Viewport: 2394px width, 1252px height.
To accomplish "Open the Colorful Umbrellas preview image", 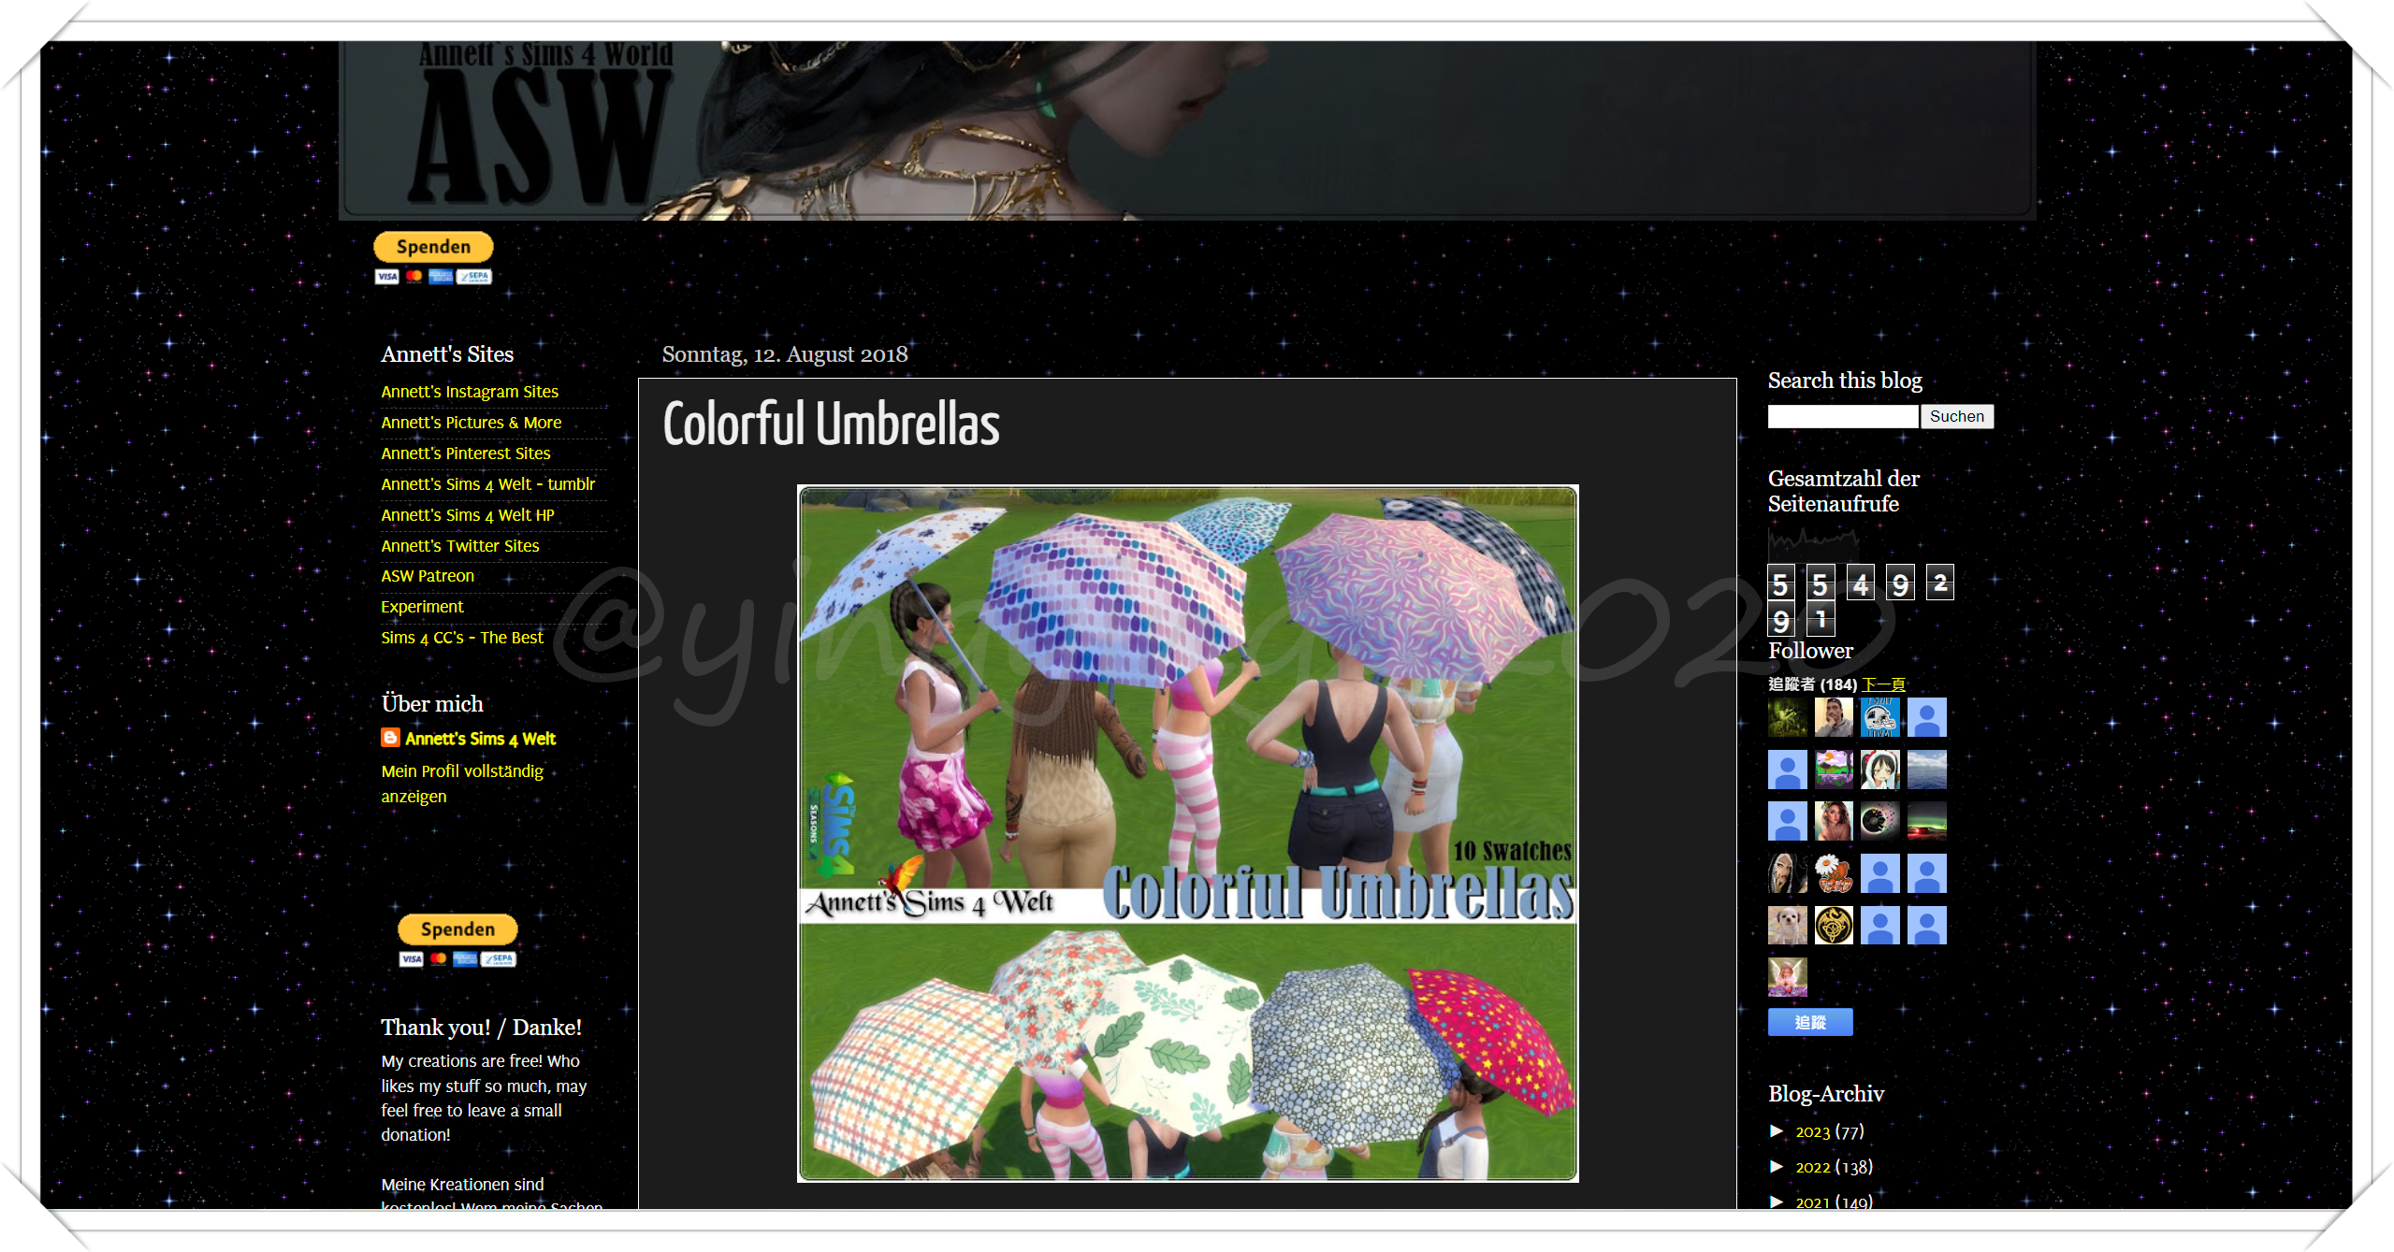I will coord(1187,833).
